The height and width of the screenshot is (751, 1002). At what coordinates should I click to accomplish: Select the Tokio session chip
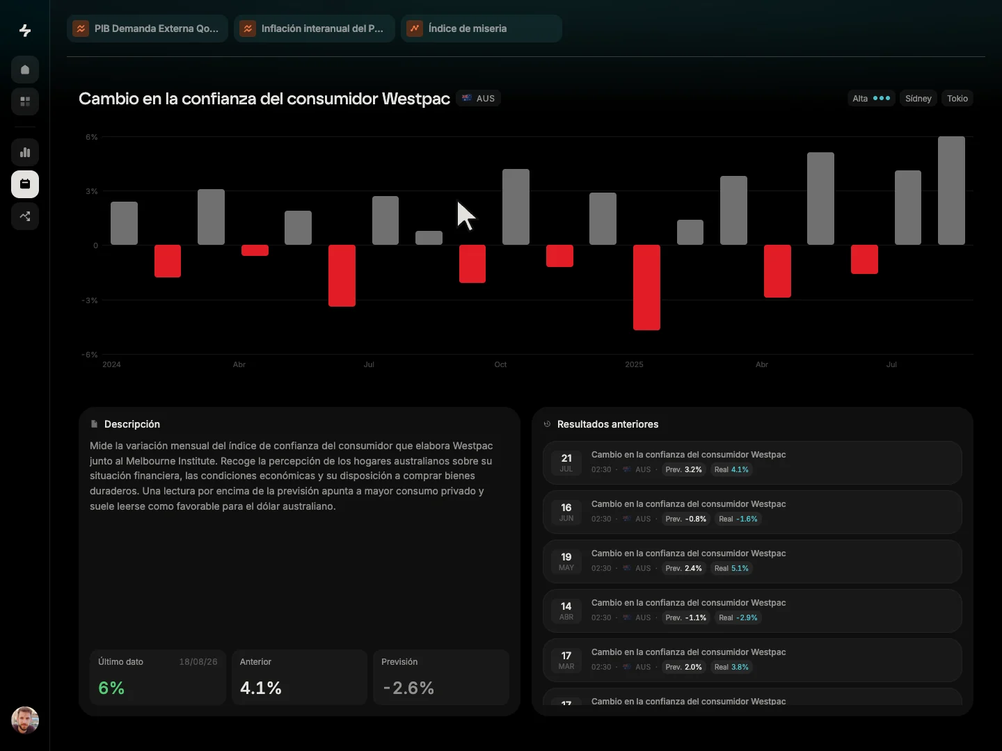click(x=957, y=98)
